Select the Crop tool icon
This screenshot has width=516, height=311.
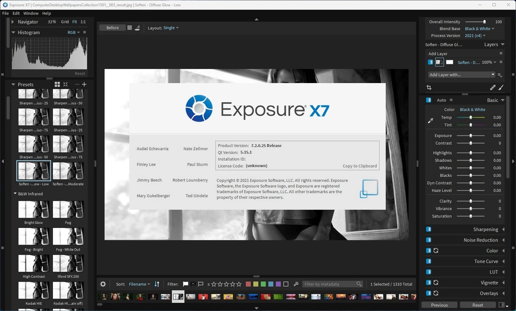(x=429, y=87)
